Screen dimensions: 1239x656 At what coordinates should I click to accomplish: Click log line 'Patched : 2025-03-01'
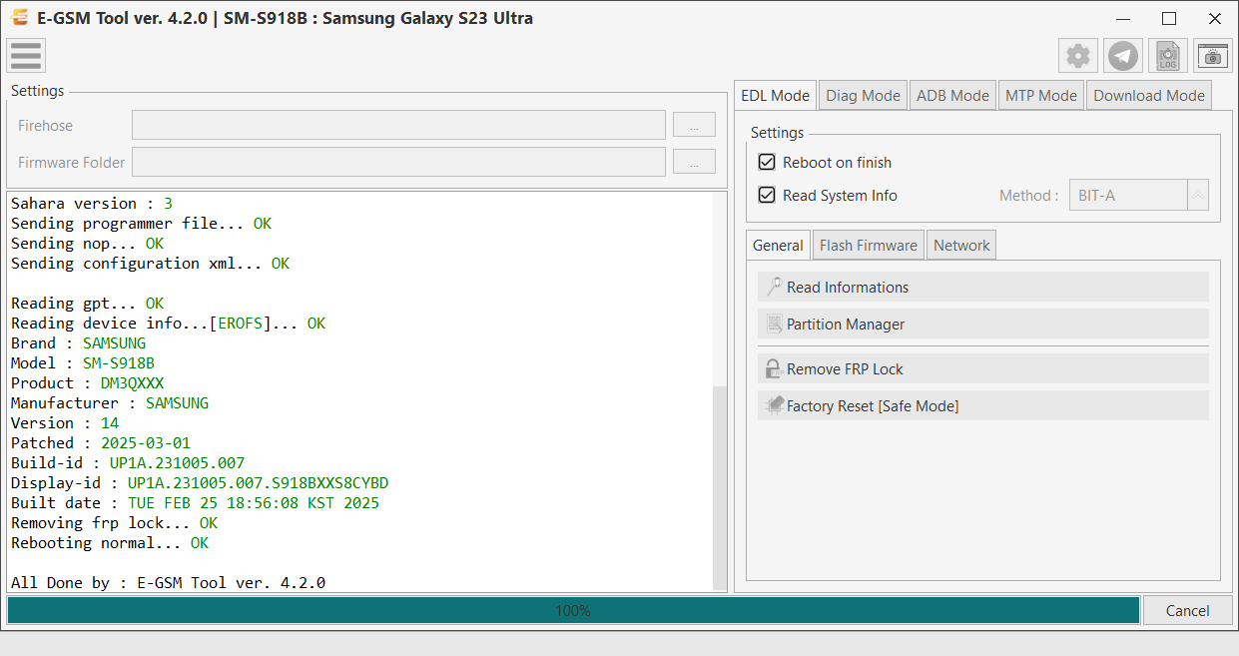101,442
